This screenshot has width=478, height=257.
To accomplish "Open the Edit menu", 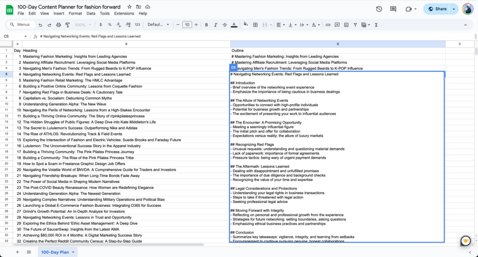I will click(x=32, y=13).
